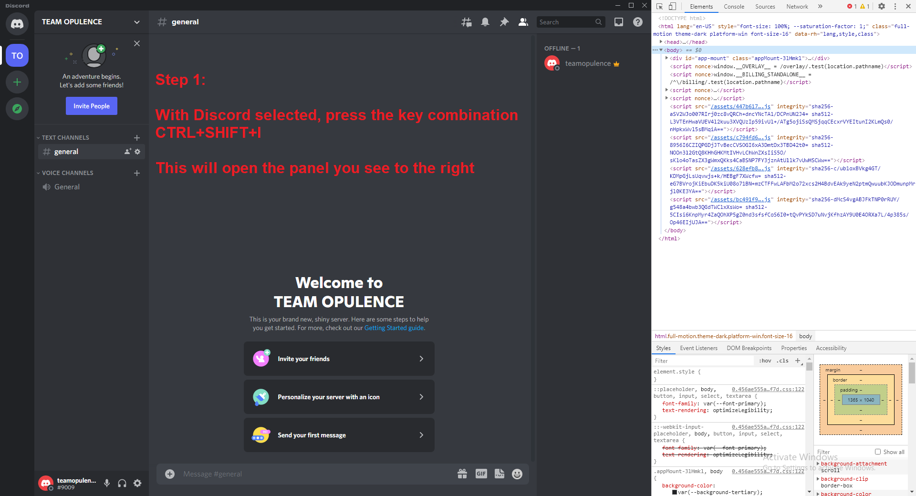Open DevTools three-dot menu

coord(895,6)
